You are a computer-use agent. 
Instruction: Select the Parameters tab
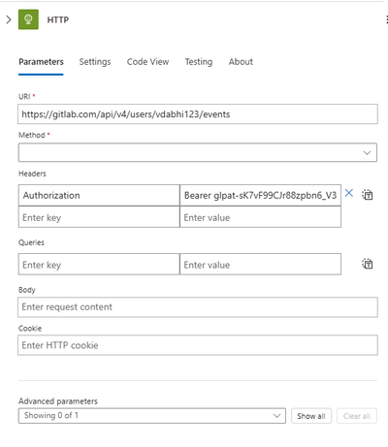(x=41, y=62)
